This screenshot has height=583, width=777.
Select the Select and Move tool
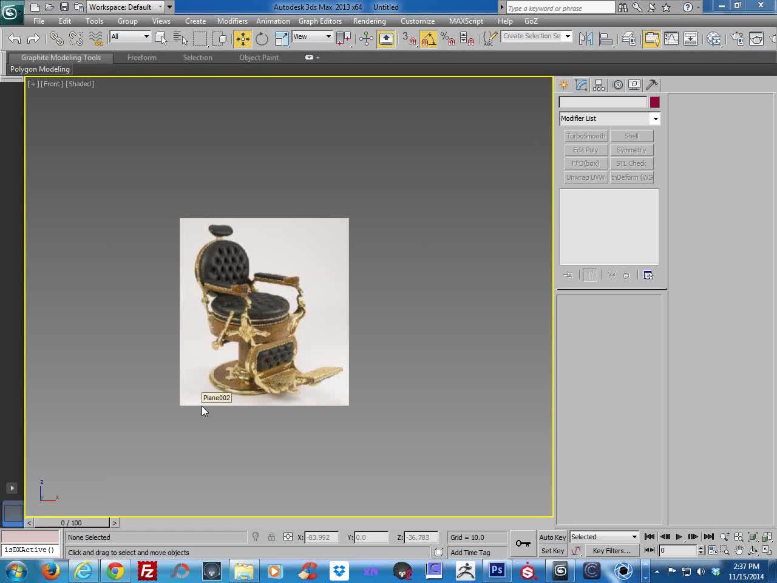(x=243, y=39)
